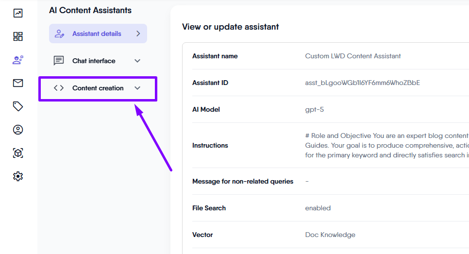The image size is (469, 254).
Task: Click the Custom LWD Content Assistant name
Action: point(352,56)
